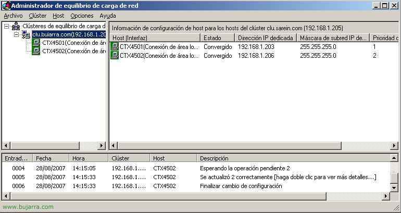Click CTX4501 host icon in host list
Viewport: 401px width, 213px height.
pyautogui.click(x=115, y=46)
